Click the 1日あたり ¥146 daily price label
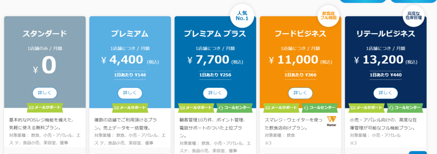This screenshot has width=437, height=154. [130, 75]
